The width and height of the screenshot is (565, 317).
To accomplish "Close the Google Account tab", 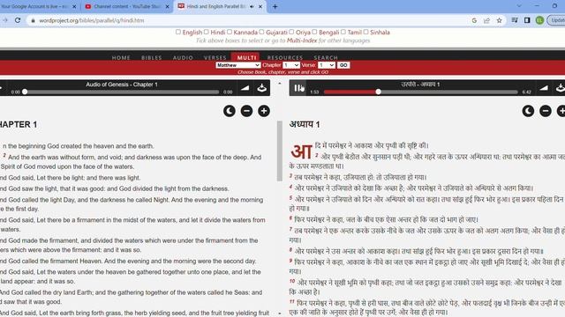I will (x=74, y=6).
